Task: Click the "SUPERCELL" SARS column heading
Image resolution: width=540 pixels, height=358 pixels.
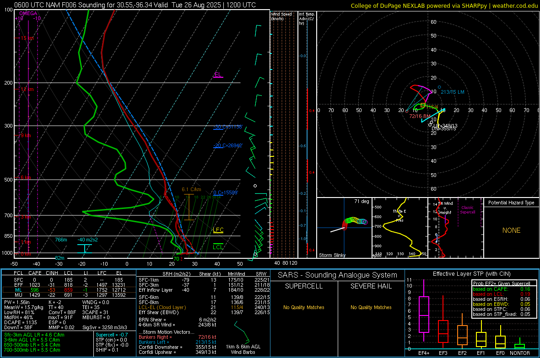Action: (x=304, y=286)
